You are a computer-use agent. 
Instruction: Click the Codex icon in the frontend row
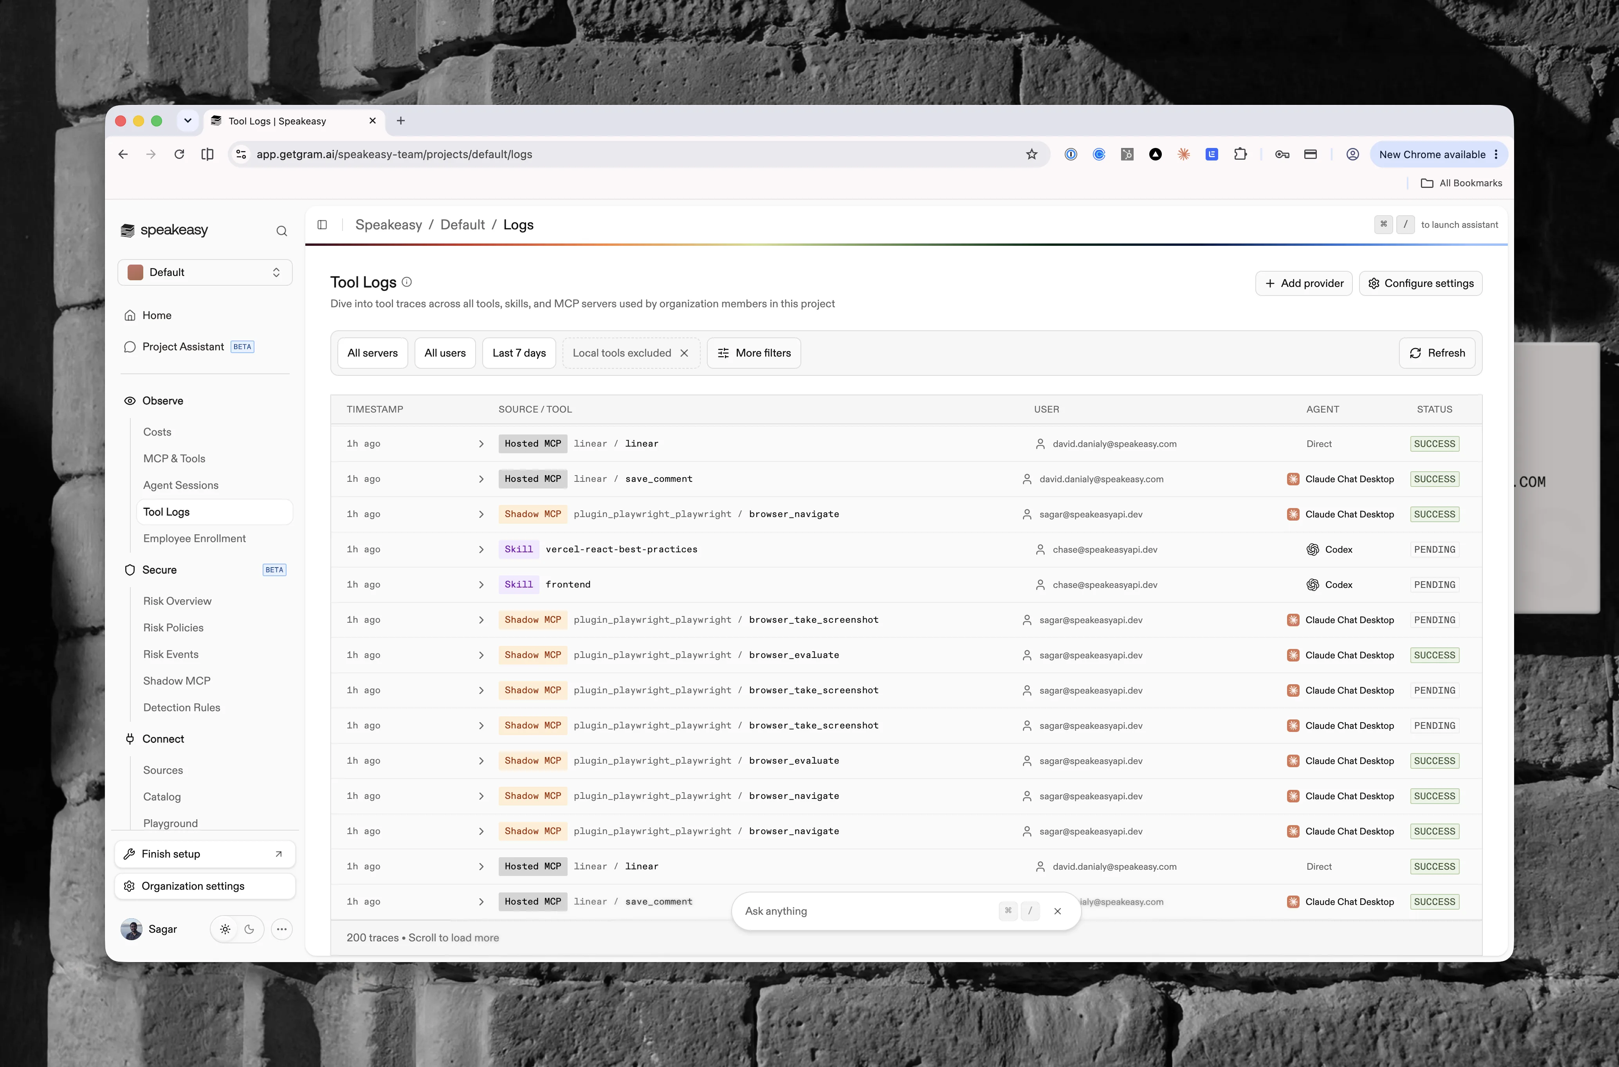[1312, 584]
